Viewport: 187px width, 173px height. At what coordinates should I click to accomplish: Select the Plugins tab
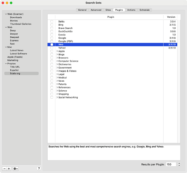click(x=119, y=10)
